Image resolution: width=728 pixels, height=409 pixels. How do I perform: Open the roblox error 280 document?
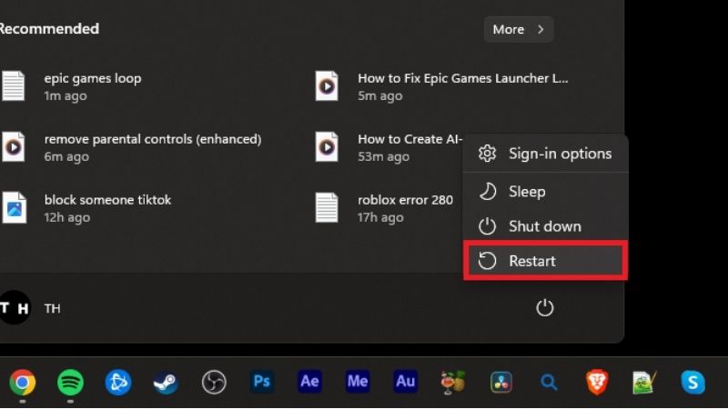(x=384, y=208)
